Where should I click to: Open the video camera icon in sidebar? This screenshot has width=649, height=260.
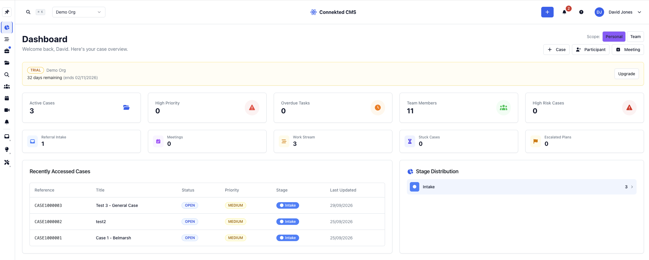tap(7, 110)
